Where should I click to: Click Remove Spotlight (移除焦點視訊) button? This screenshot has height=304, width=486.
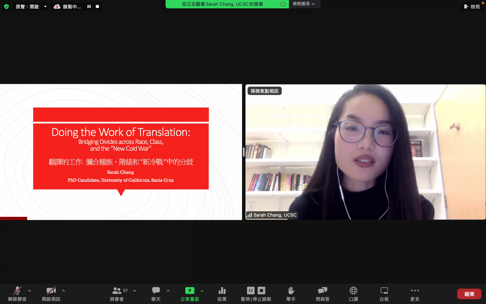point(265,91)
